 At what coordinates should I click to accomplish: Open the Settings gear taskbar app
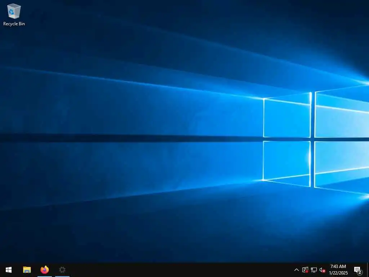(x=62, y=270)
